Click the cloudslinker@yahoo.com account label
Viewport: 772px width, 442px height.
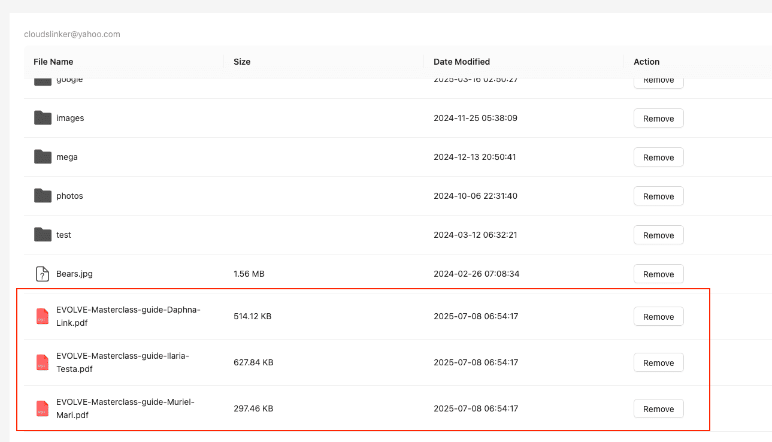72,34
